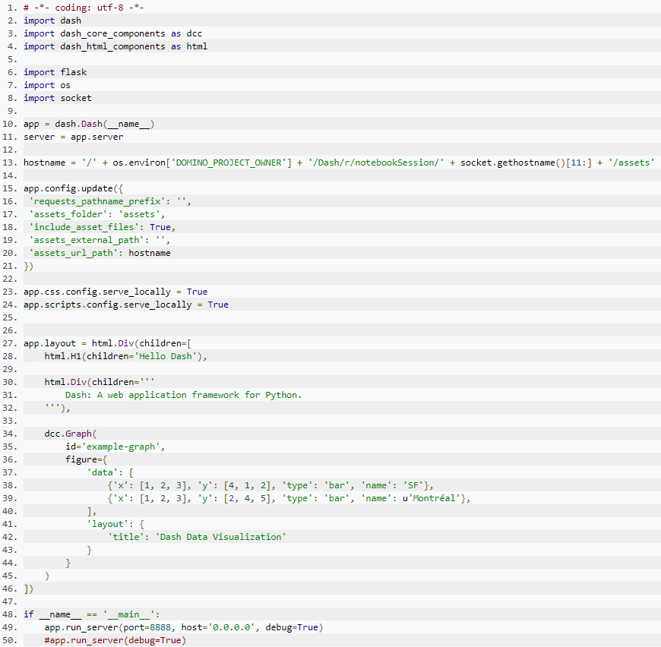Click 'app.scripts.config.serve_locally' on line 24

click(x=107, y=305)
